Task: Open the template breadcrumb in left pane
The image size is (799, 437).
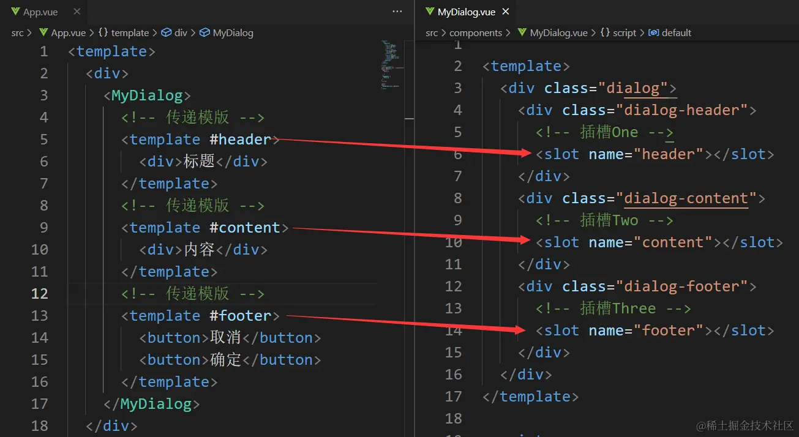Action: [130, 33]
